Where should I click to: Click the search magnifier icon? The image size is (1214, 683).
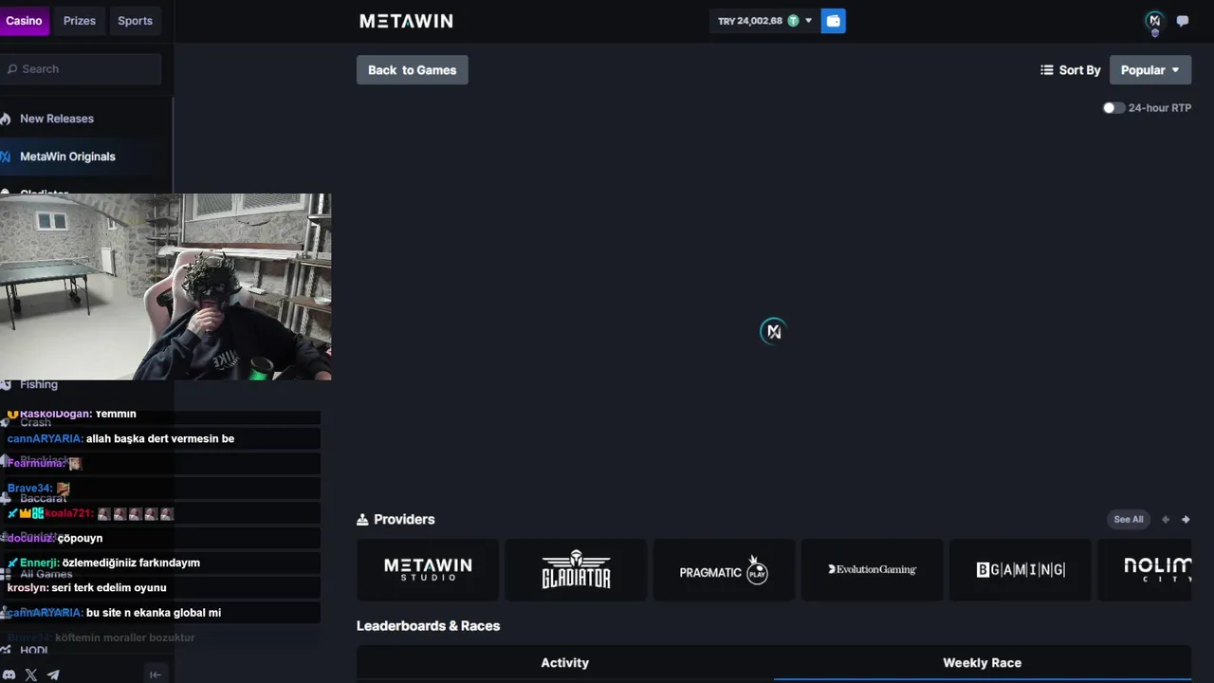pyautogui.click(x=12, y=69)
